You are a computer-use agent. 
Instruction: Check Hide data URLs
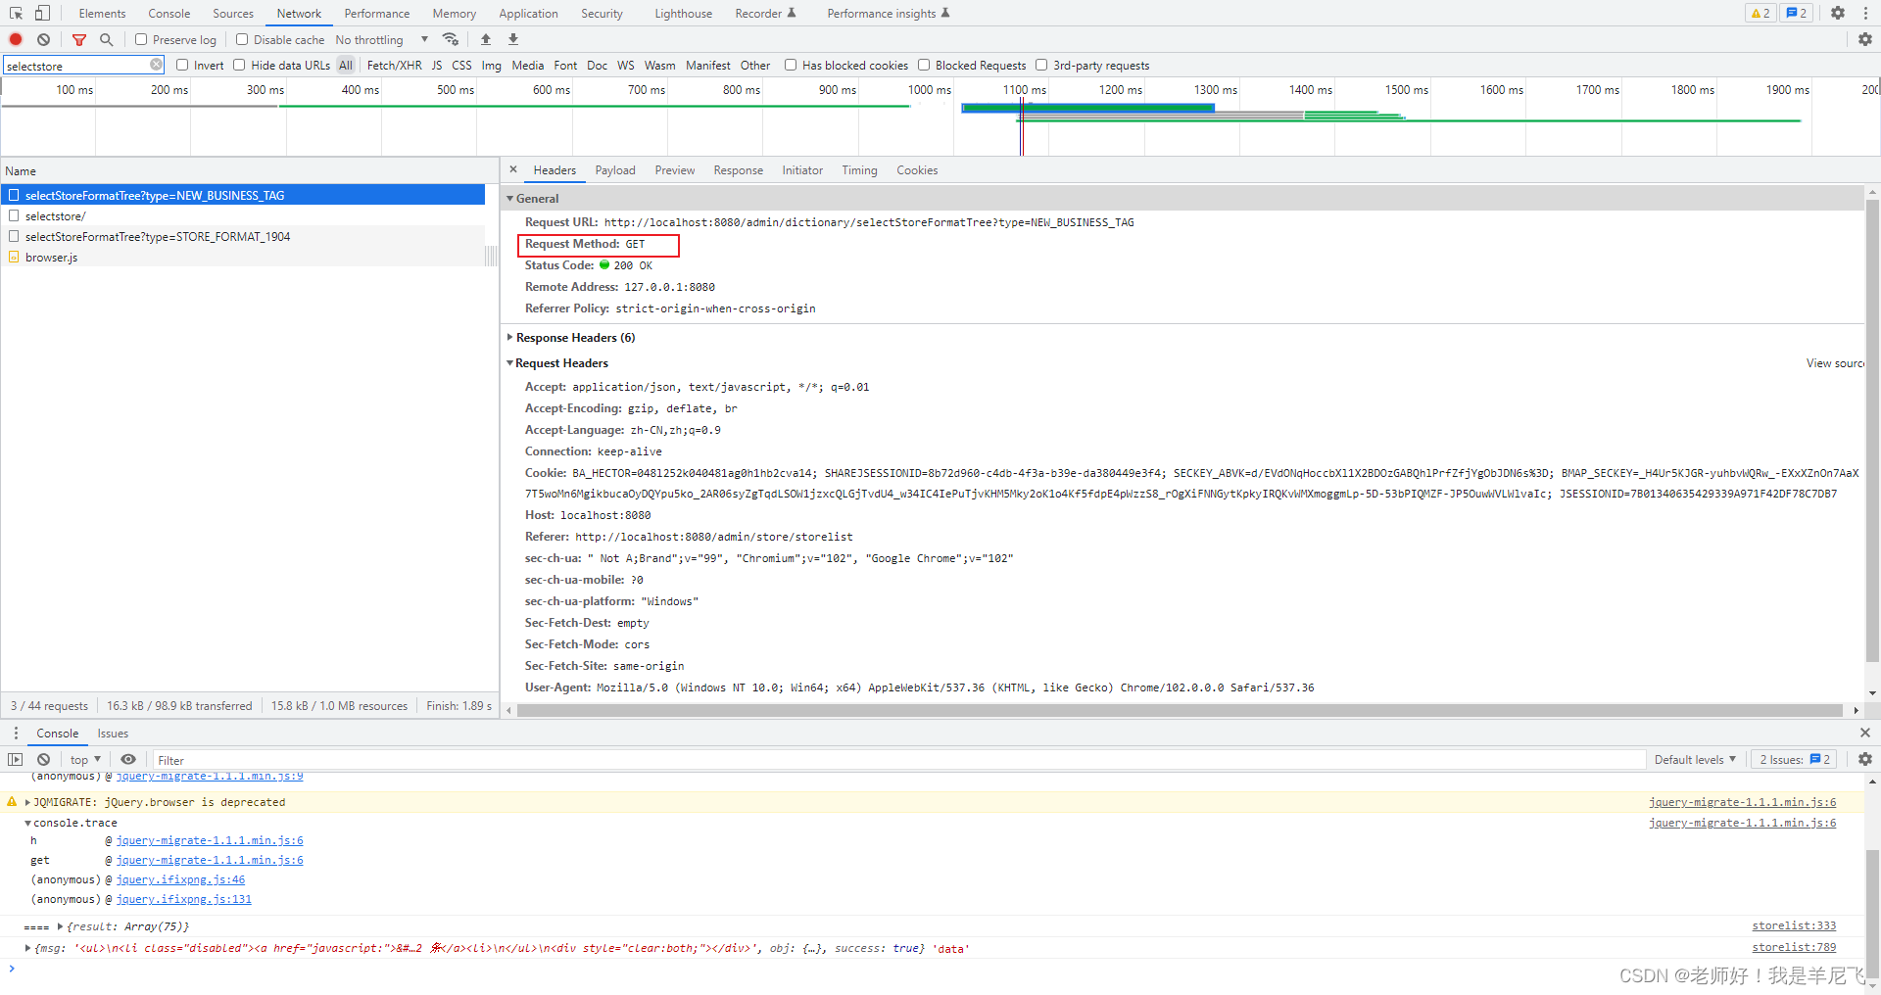pos(239,65)
